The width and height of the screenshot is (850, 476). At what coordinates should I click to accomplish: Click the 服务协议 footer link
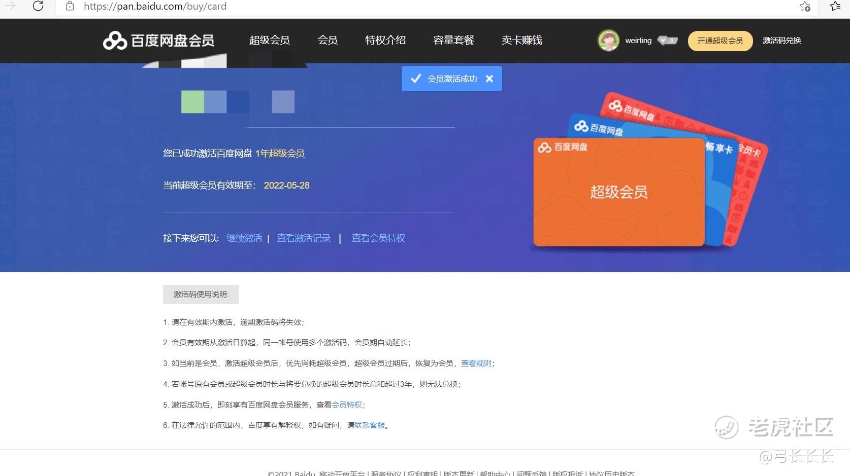pos(386,473)
